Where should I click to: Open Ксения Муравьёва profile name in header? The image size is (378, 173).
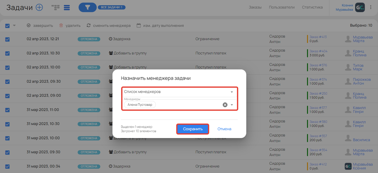point(345,8)
